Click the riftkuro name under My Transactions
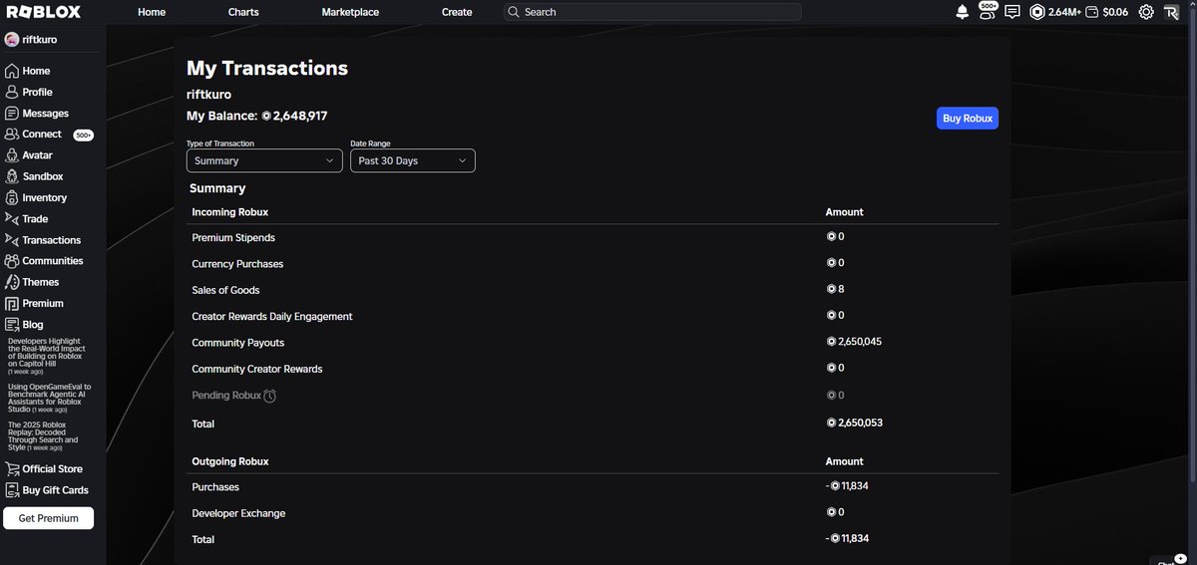Screen dimensions: 1197x565 (x=208, y=95)
